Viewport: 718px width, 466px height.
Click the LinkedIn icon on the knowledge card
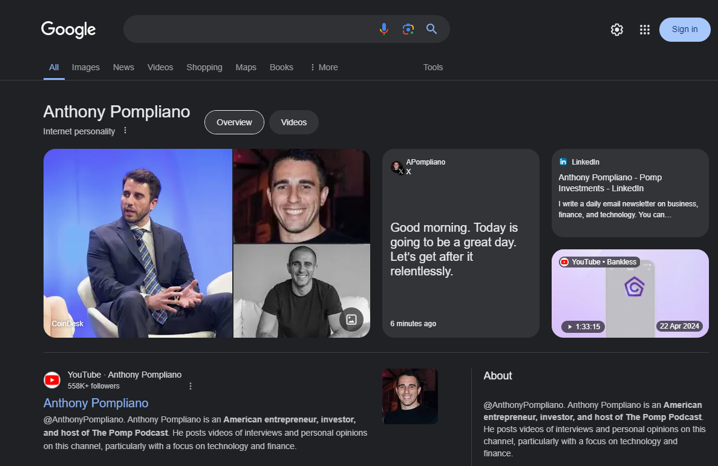[563, 162]
